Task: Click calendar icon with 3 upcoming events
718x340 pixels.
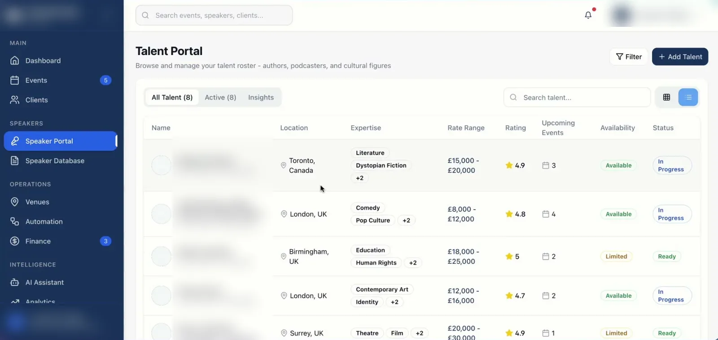Action: (546, 165)
